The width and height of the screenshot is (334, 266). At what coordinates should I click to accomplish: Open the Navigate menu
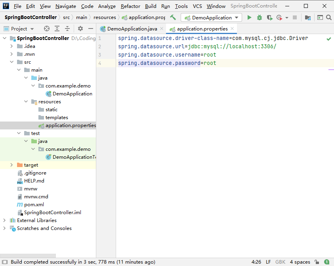(x=66, y=6)
